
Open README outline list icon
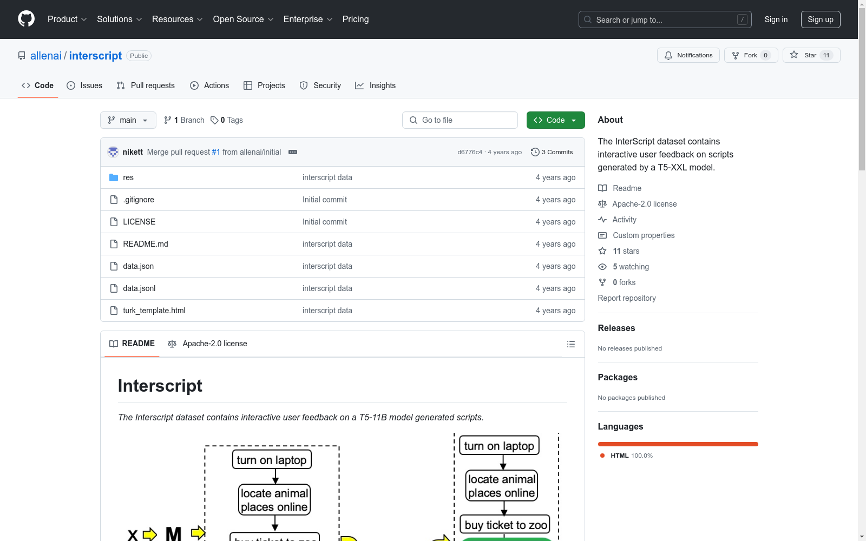pyautogui.click(x=570, y=344)
